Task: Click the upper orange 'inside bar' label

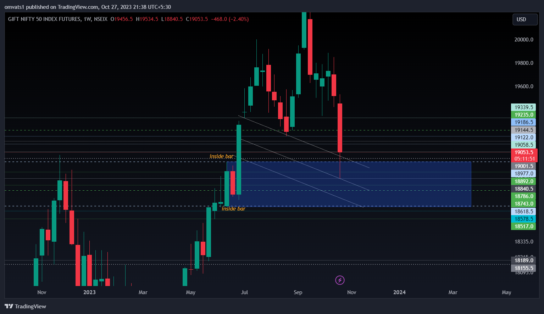Action: click(x=221, y=156)
